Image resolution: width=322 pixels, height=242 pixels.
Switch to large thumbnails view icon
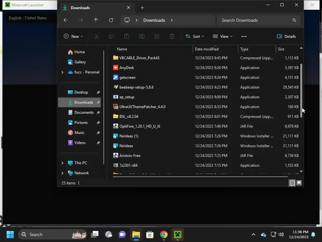299,183
